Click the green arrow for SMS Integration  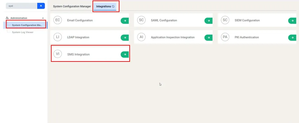(125, 55)
